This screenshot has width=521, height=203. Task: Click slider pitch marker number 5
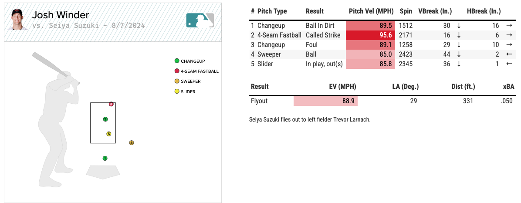(109, 134)
